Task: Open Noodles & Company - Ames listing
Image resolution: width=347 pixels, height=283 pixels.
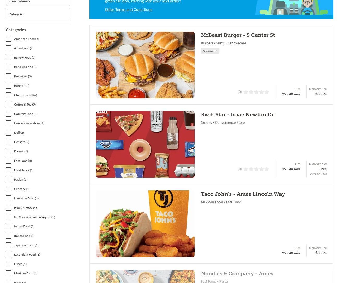Action: (x=237, y=274)
